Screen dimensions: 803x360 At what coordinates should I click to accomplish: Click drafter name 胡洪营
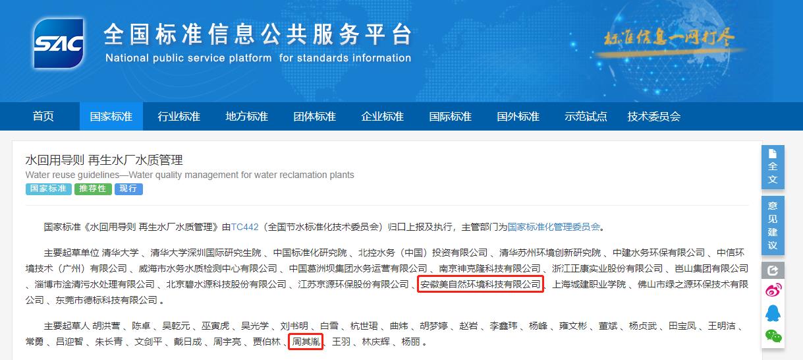106,326
